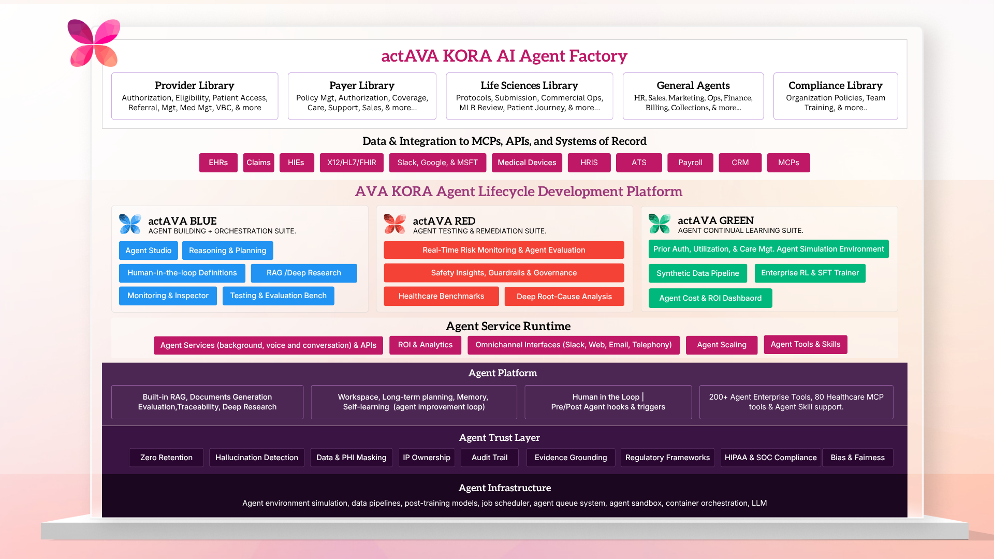Click the actAVA RED butterfly icon
Image resolution: width=994 pixels, height=559 pixels.
(395, 224)
